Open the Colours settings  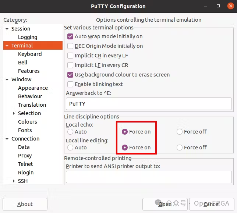(28, 122)
